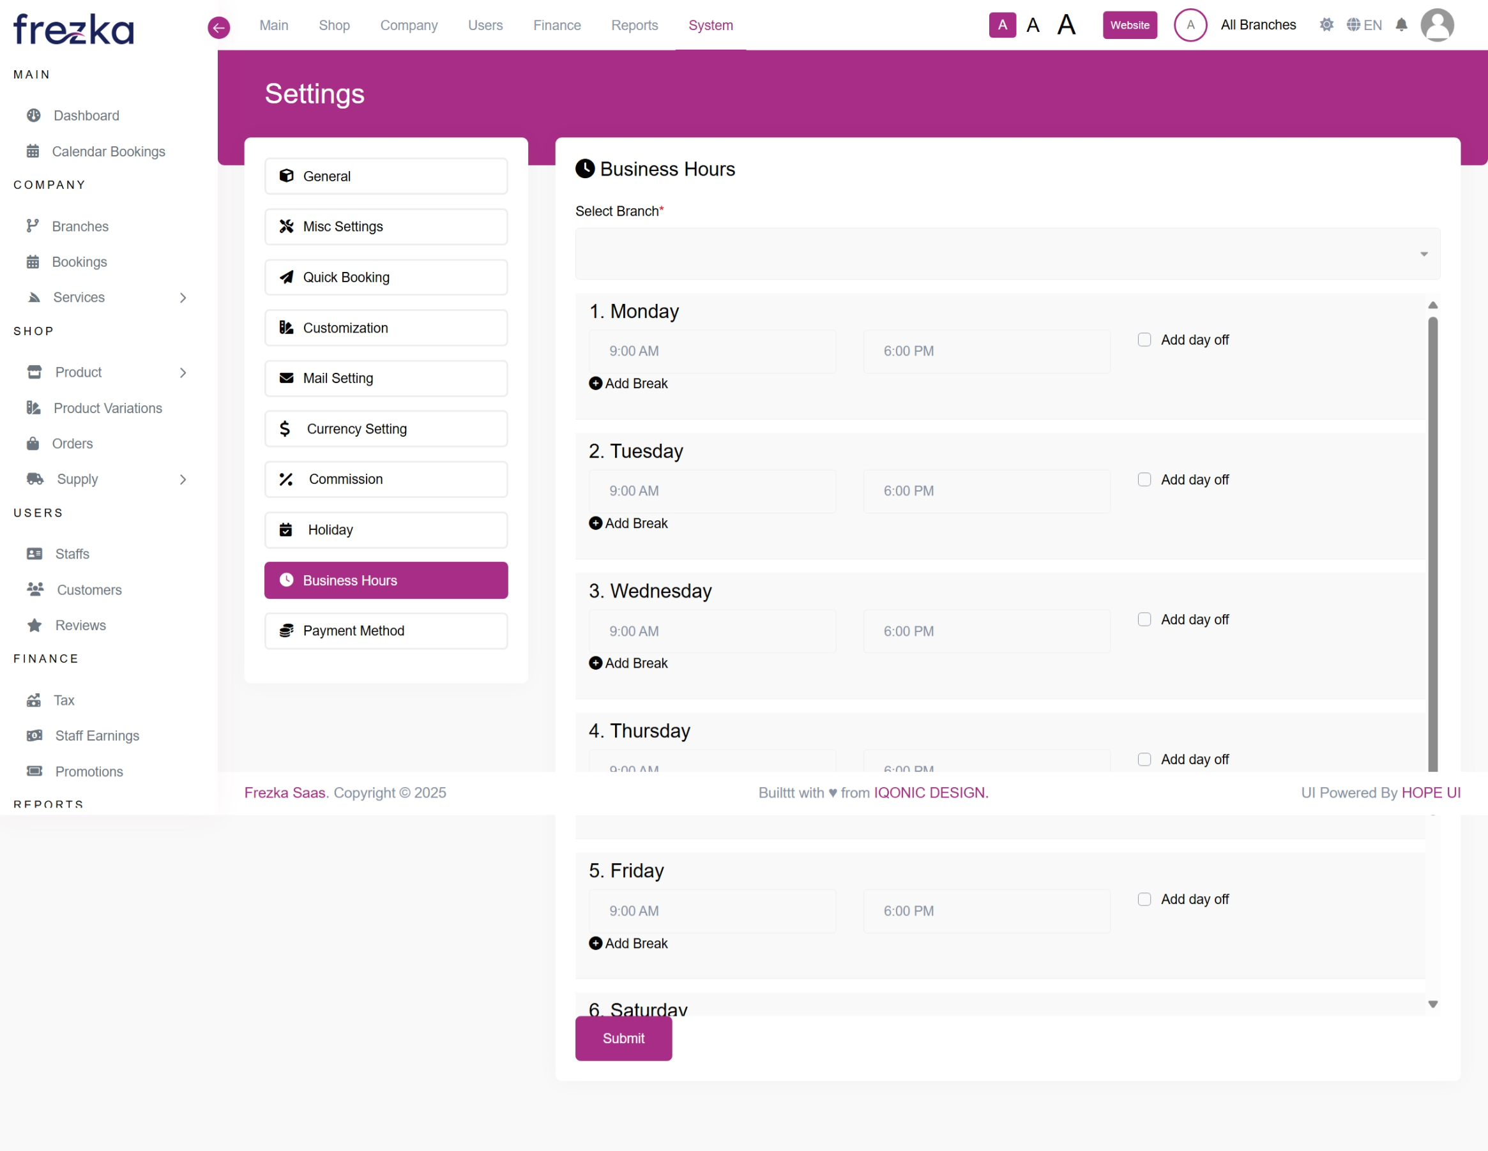
Task: Tick Add day off for Friday
Action: point(1144,899)
